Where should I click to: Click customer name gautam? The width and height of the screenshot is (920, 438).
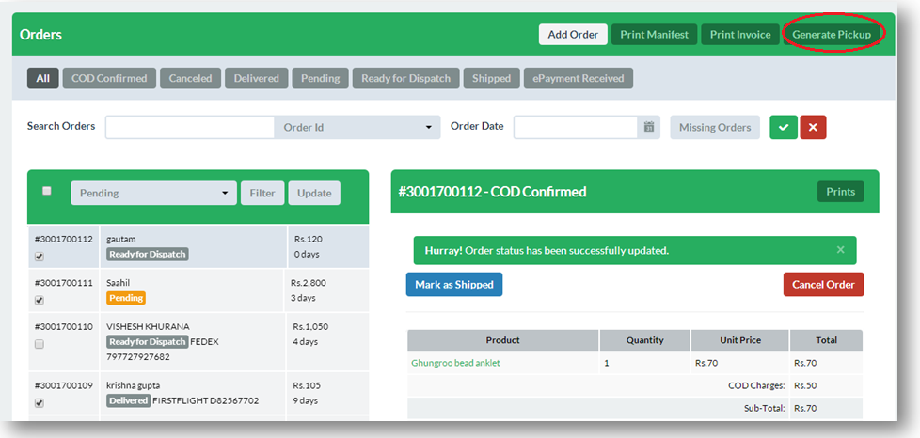pyautogui.click(x=120, y=240)
